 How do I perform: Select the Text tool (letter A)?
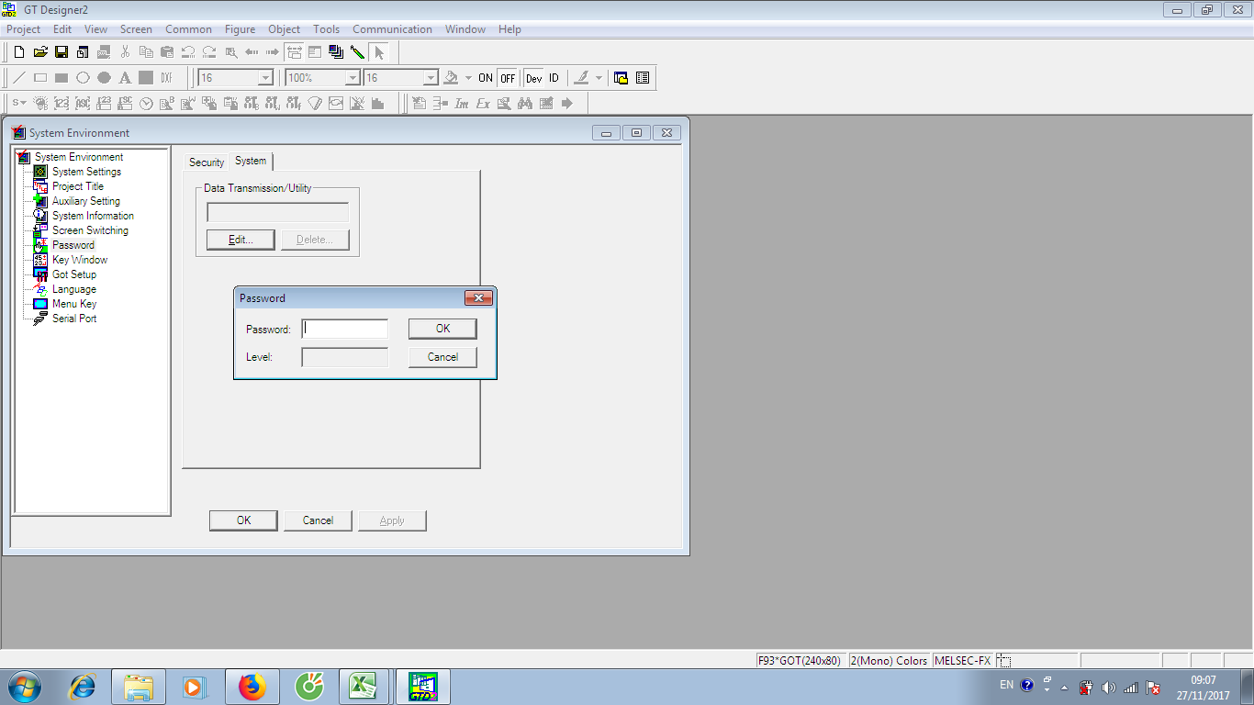(125, 78)
